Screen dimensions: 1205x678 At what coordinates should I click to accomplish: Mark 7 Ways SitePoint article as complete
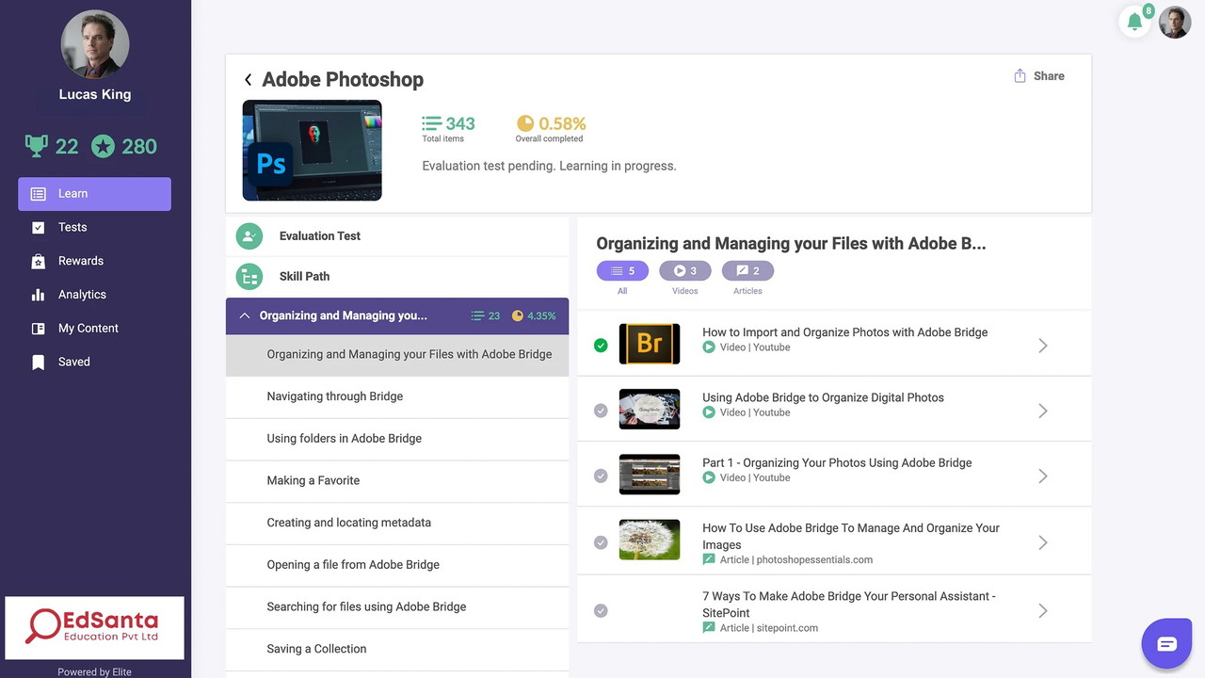click(x=601, y=611)
